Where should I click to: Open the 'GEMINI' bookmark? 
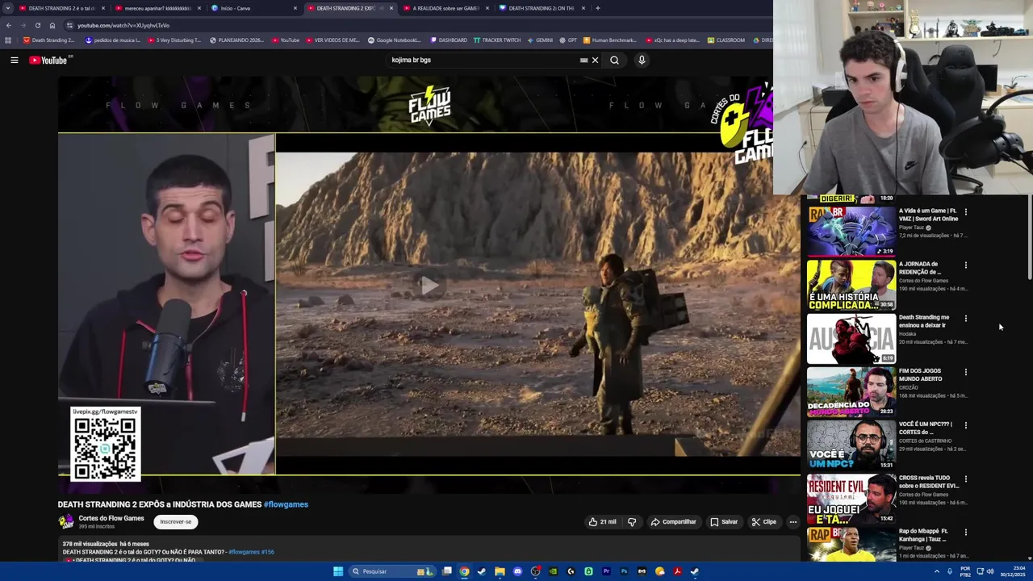click(x=540, y=40)
